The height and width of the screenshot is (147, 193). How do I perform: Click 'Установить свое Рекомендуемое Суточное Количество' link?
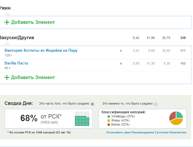tap(146, 132)
